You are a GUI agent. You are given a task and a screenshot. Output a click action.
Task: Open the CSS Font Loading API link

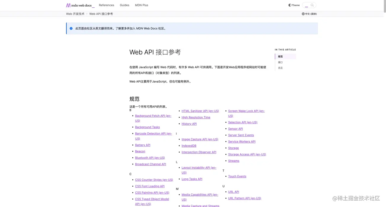(150, 186)
